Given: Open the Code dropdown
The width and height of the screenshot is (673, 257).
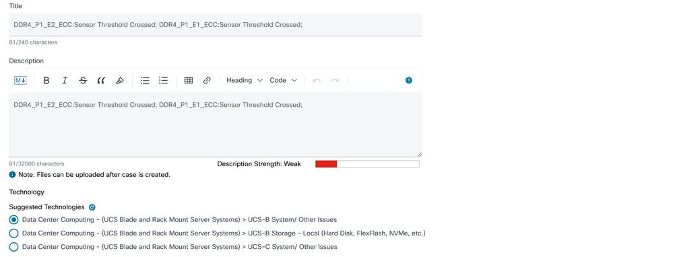Looking at the screenshot, I should 283,80.
